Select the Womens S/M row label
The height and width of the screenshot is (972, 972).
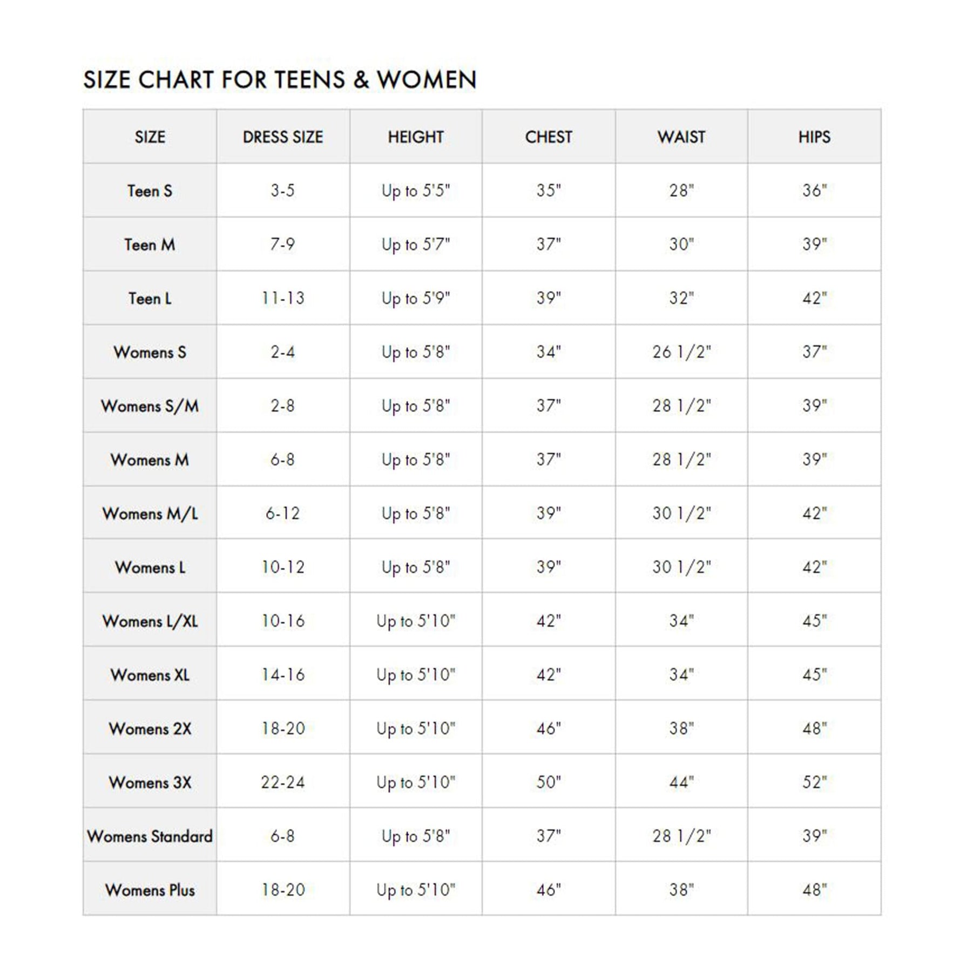point(150,406)
